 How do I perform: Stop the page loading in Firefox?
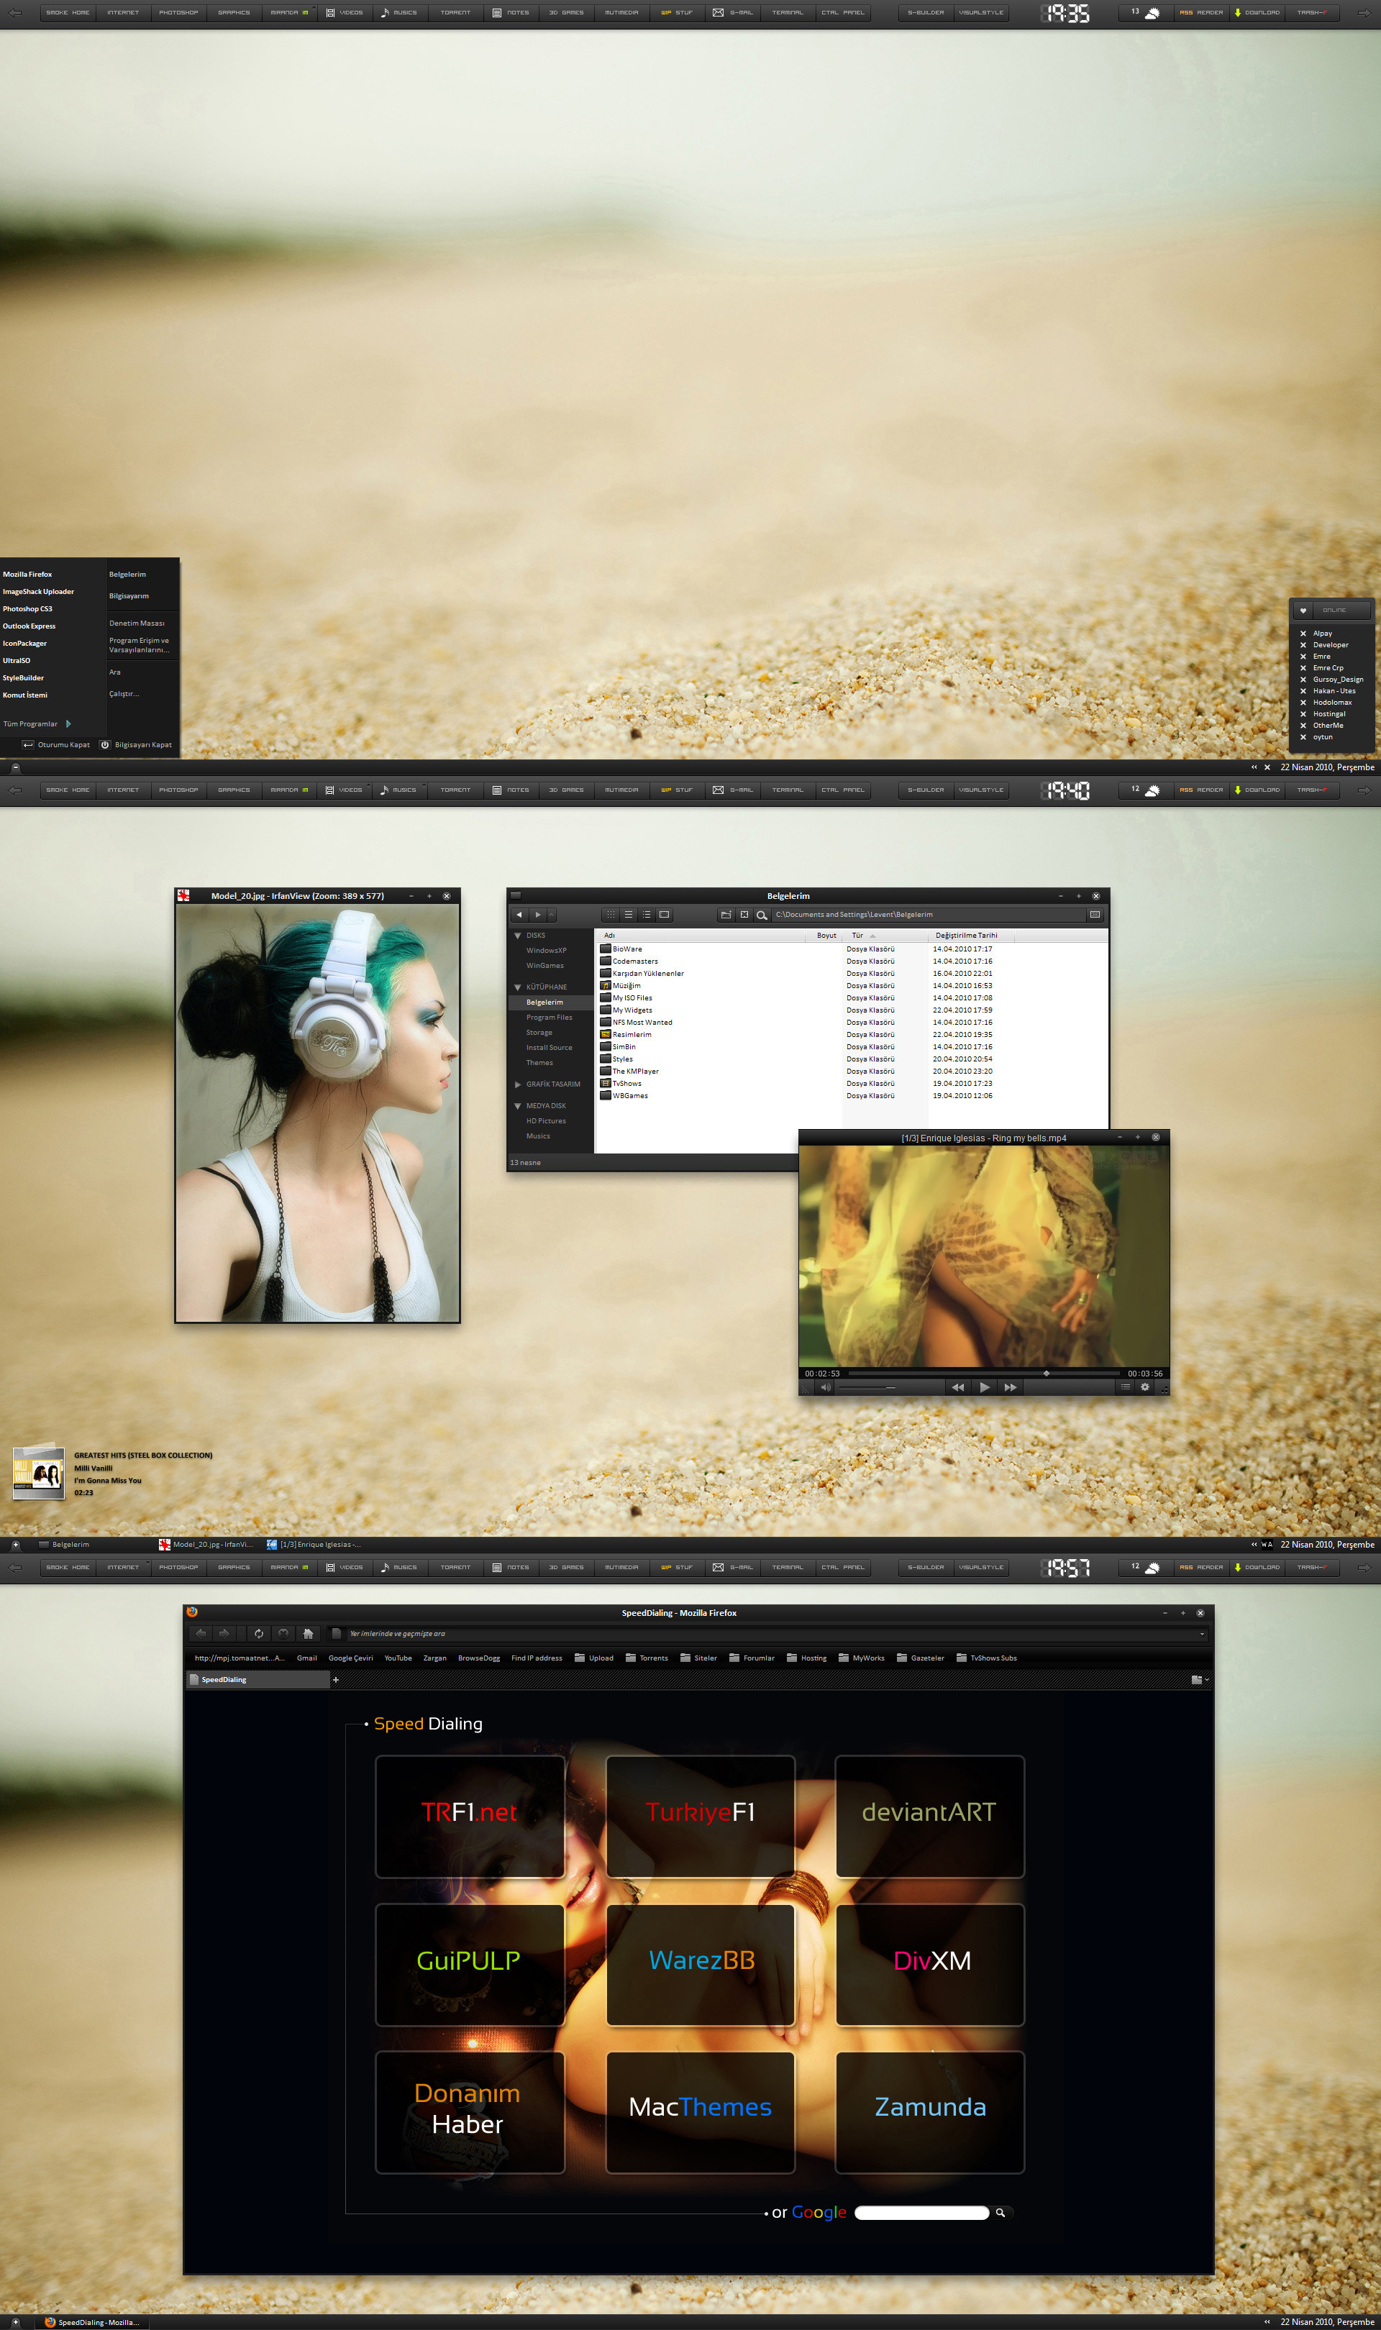coord(284,1633)
